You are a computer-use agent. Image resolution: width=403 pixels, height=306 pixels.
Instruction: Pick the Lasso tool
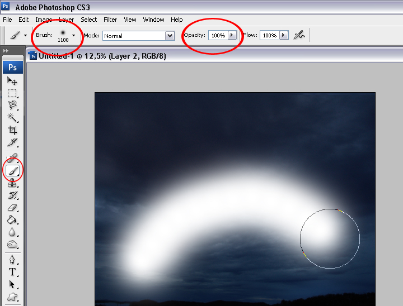click(12, 105)
